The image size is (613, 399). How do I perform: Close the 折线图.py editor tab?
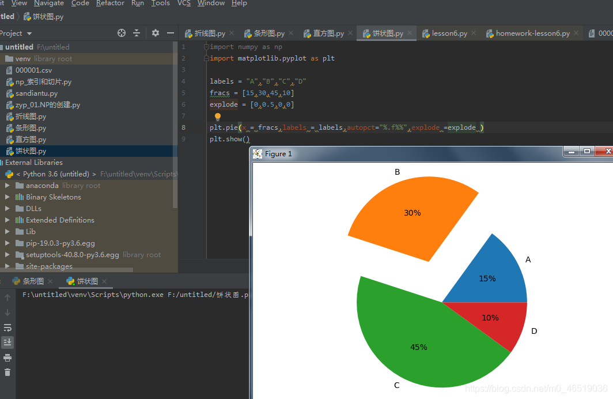pos(232,33)
